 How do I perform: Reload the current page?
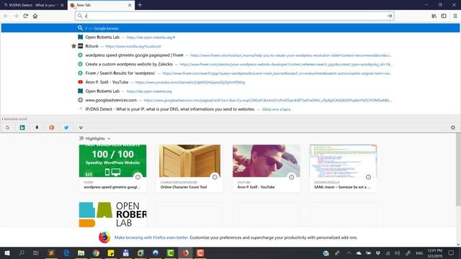point(26,16)
